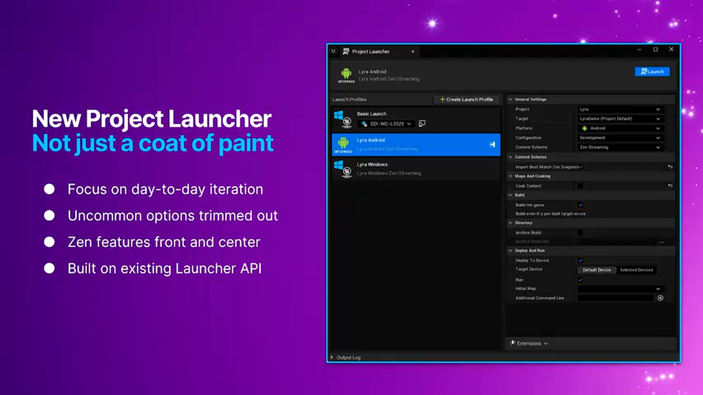Open the Configuration dropdown showing Development
This screenshot has height=395, width=703.
coord(620,138)
